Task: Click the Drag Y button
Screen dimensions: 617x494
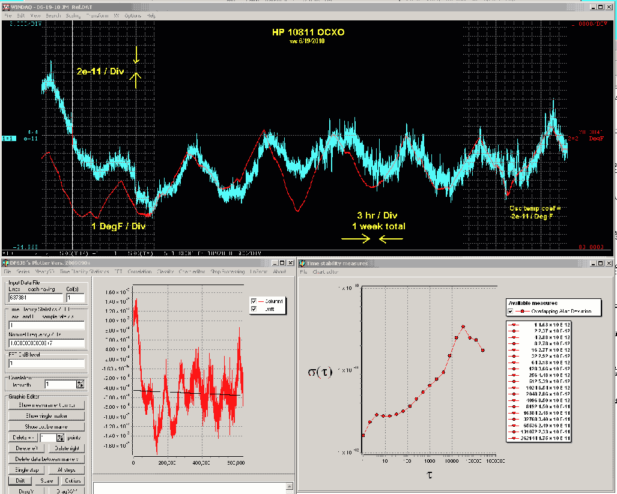Action: pyautogui.click(x=26, y=491)
